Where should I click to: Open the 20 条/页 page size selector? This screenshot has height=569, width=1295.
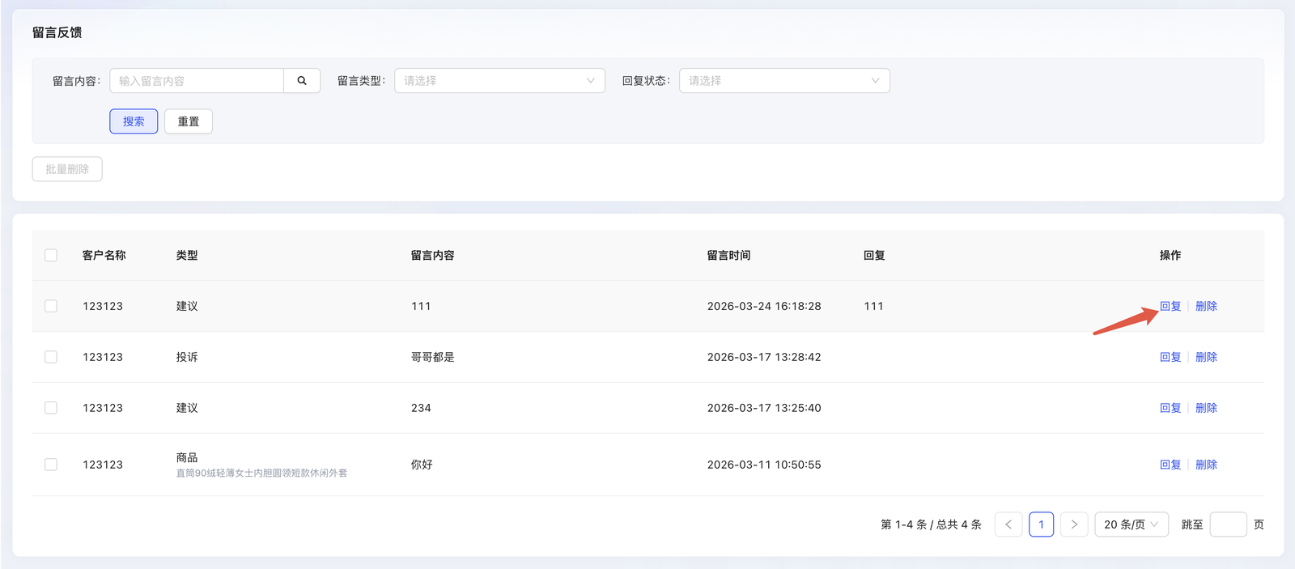1131,524
